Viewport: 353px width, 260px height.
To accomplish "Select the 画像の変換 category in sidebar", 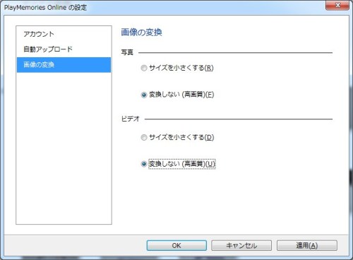I will [x=64, y=65].
